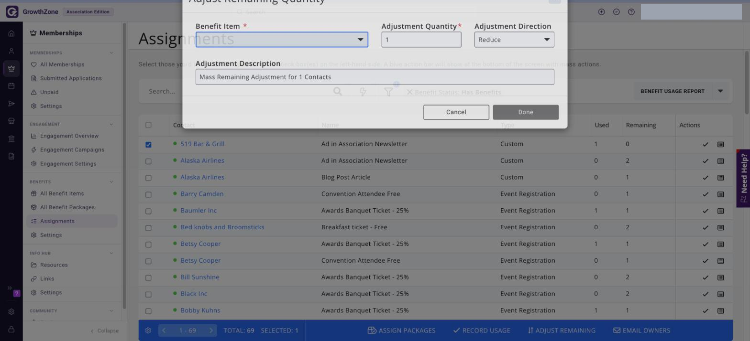Open All Benefit Packages
This screenshot has height=341, width=750.
(67, 207)
